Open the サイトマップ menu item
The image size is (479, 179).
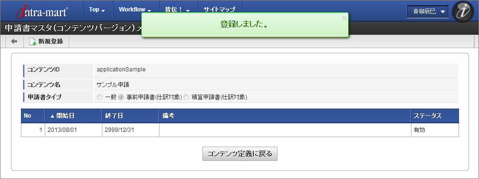(220, 10)
